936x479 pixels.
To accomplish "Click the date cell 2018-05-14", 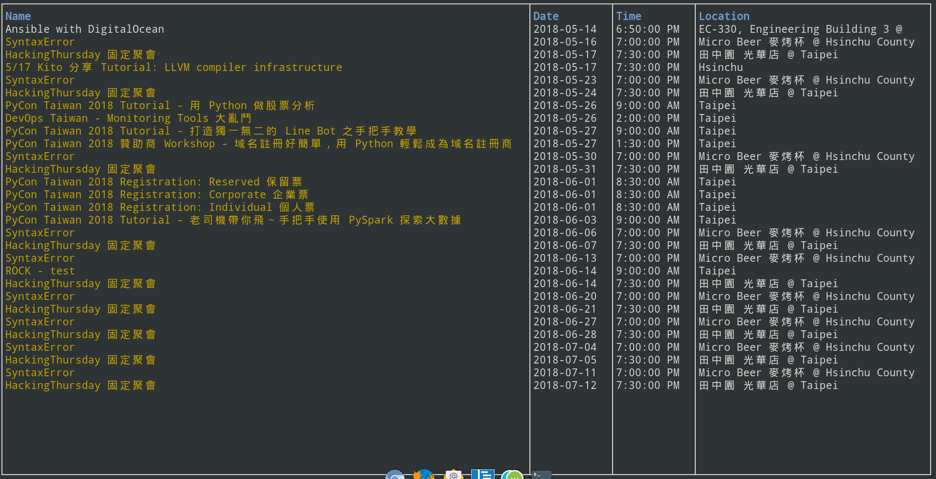I will coord(565,29).
